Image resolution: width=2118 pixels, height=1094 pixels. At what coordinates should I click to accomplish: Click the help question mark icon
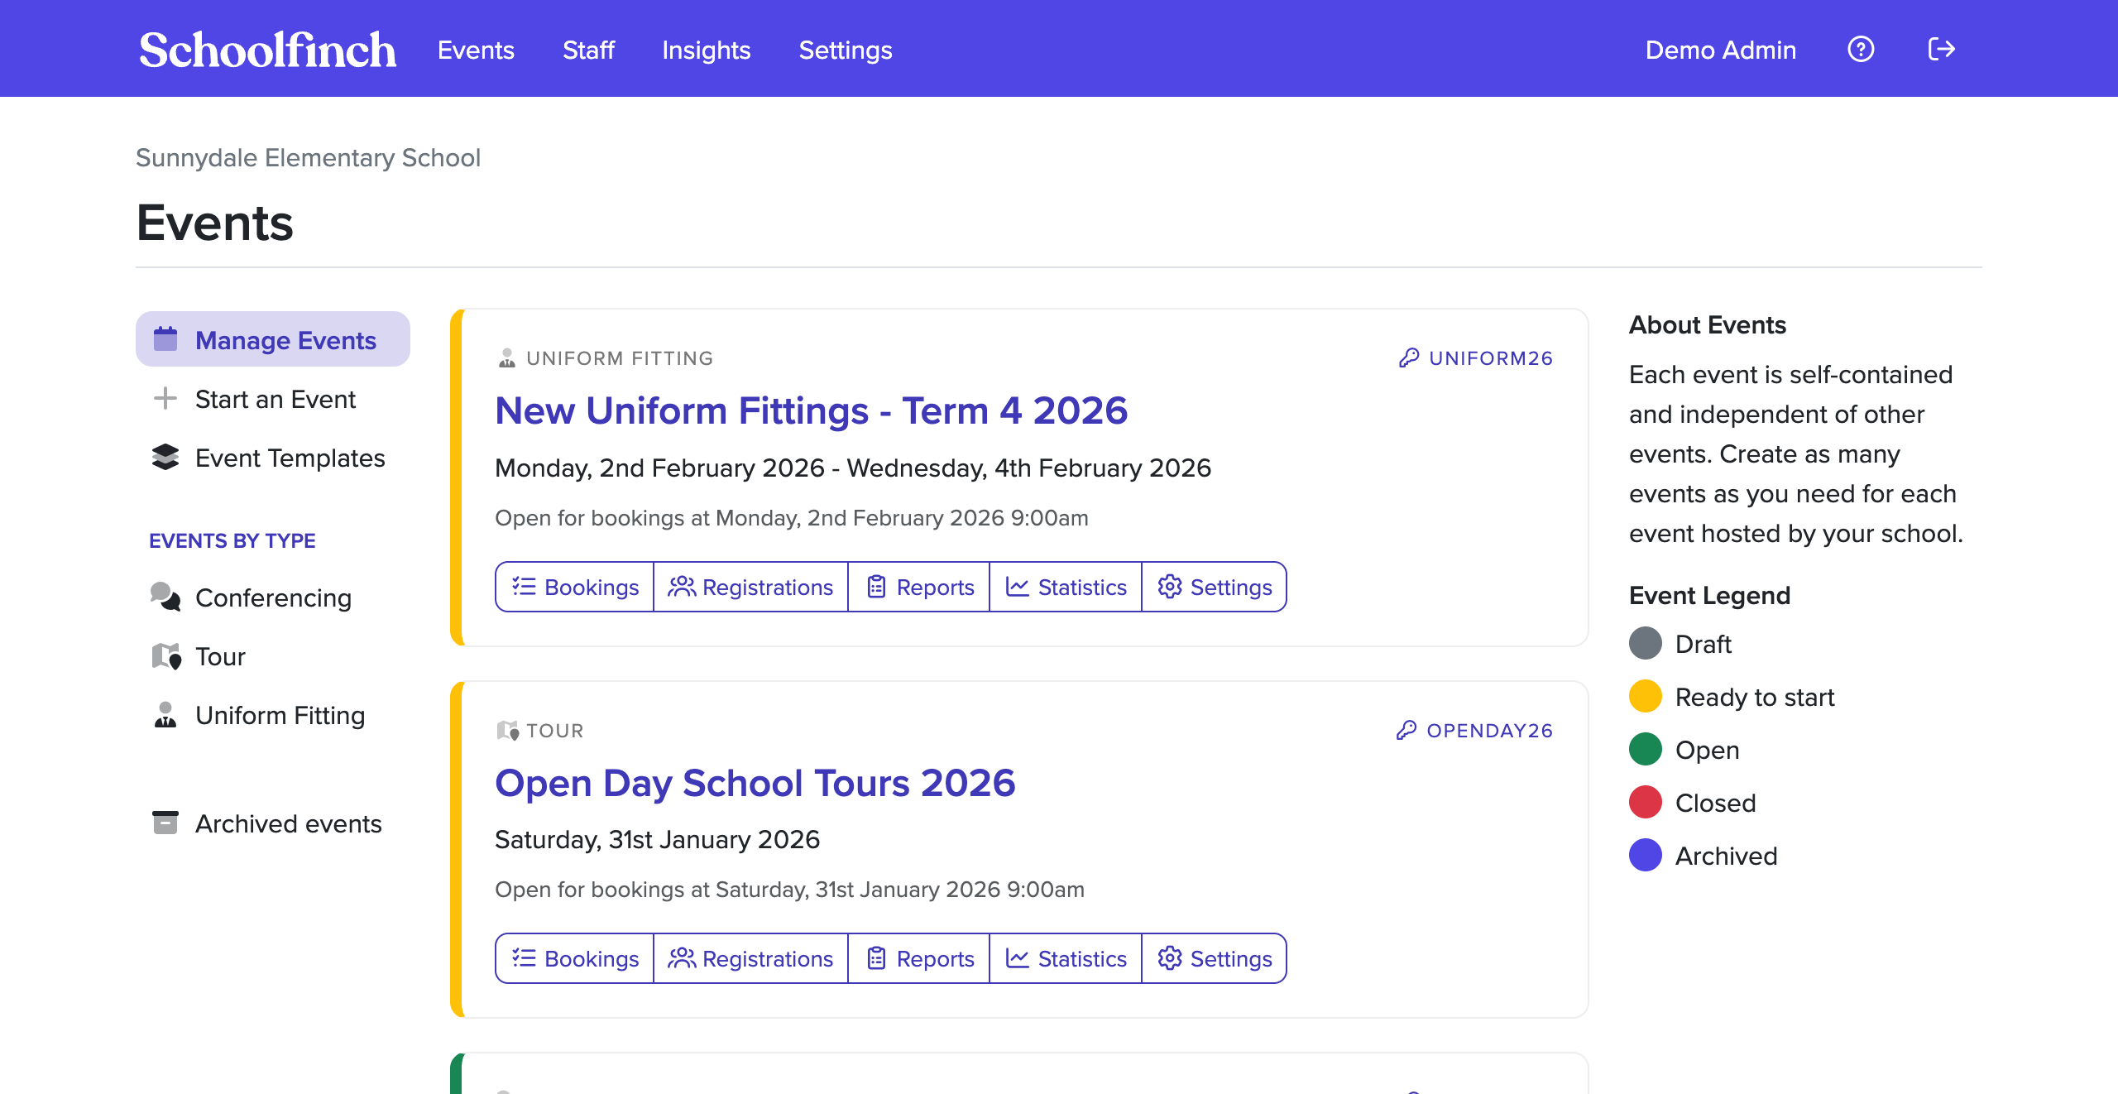coord(1861,50)
